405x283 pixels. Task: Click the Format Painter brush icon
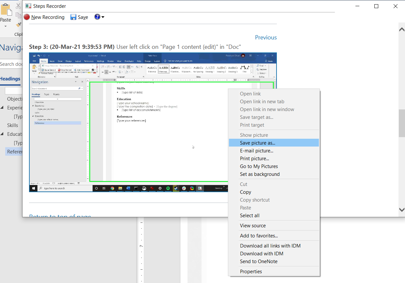coord(19,24)
